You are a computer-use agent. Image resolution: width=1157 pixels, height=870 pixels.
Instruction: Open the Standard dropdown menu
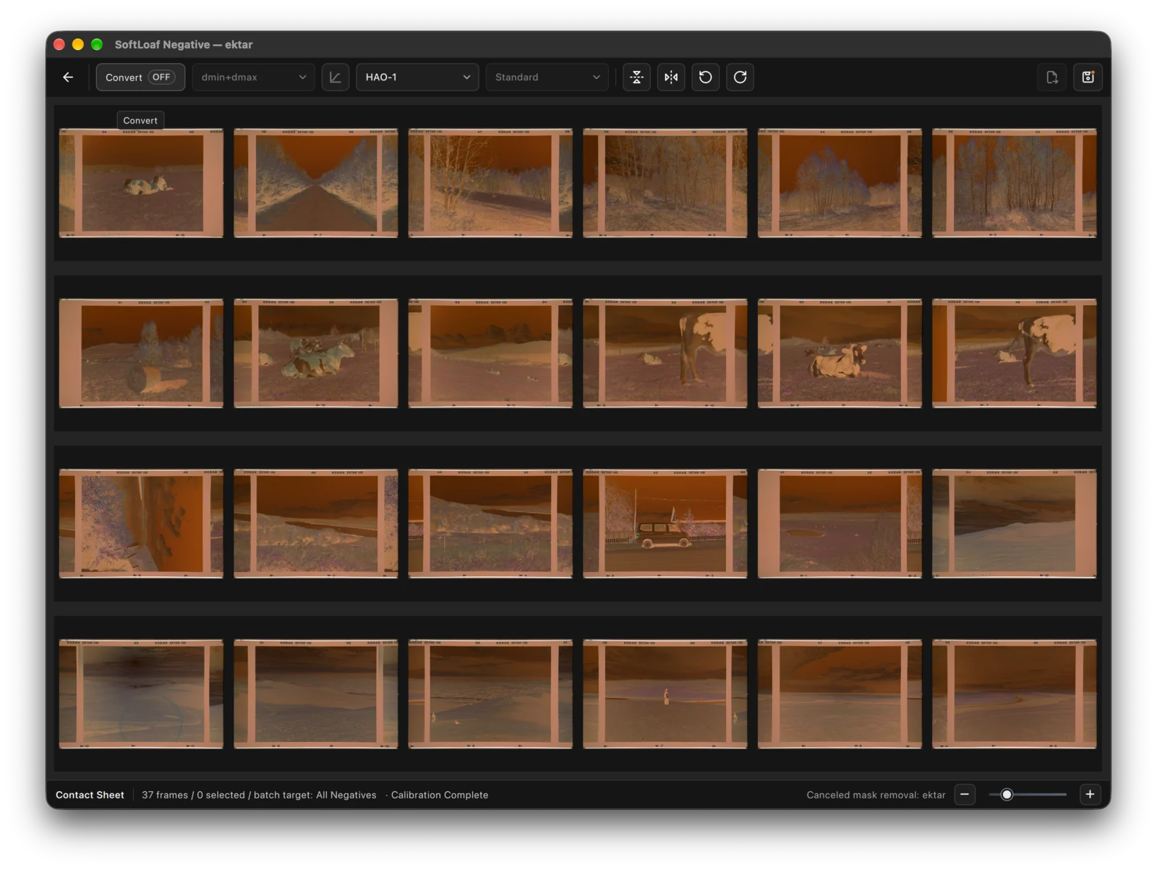[x=547, y=77]
